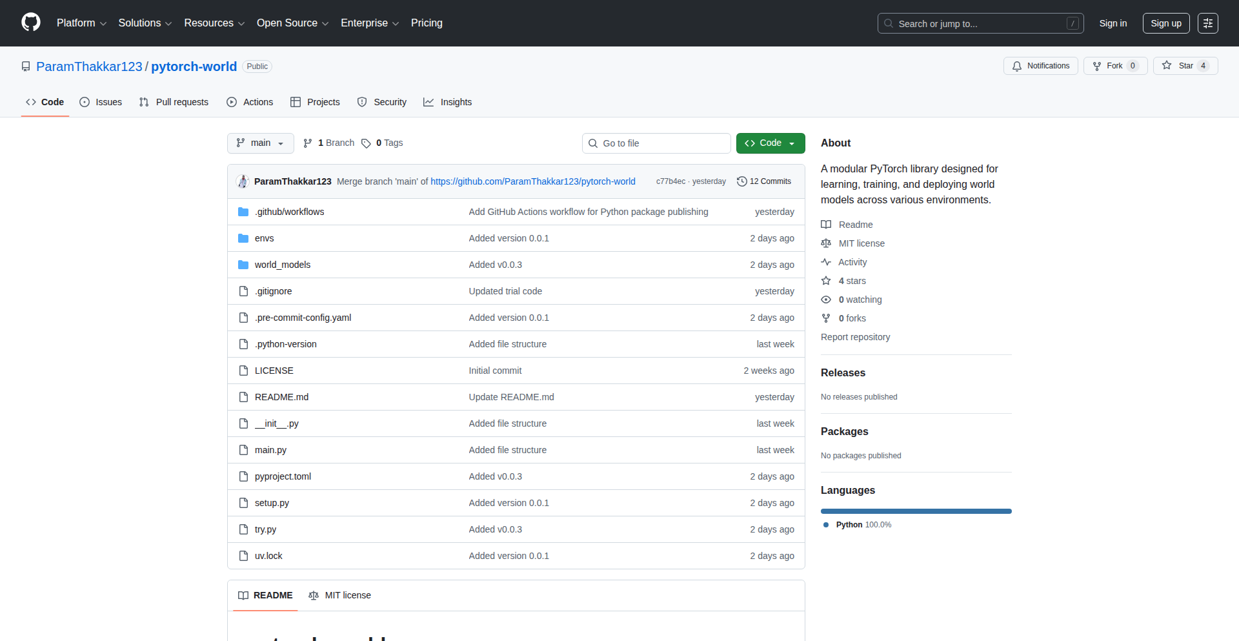Open the main branch selector dropdown
Viewport: 1239px width, 641px height.
(x=260, y=143)
